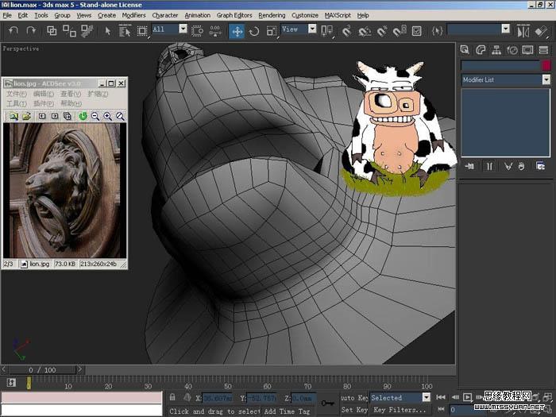Click Zoom In icon in ACDSee window

[x=107, y=116]
